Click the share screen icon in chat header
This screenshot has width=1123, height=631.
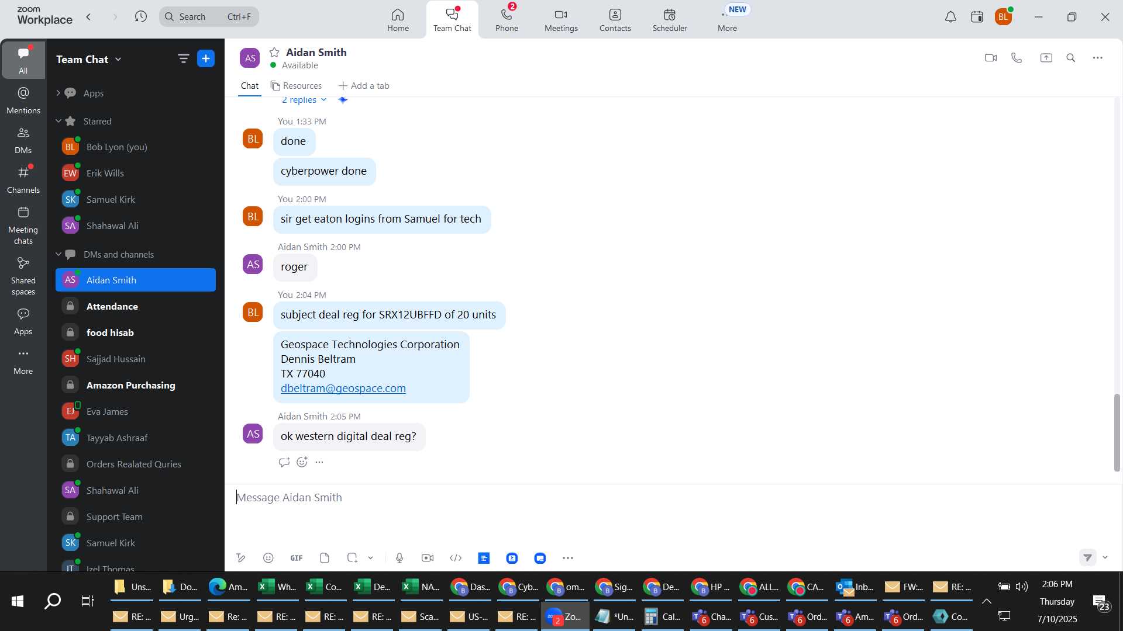[1046, 58]
